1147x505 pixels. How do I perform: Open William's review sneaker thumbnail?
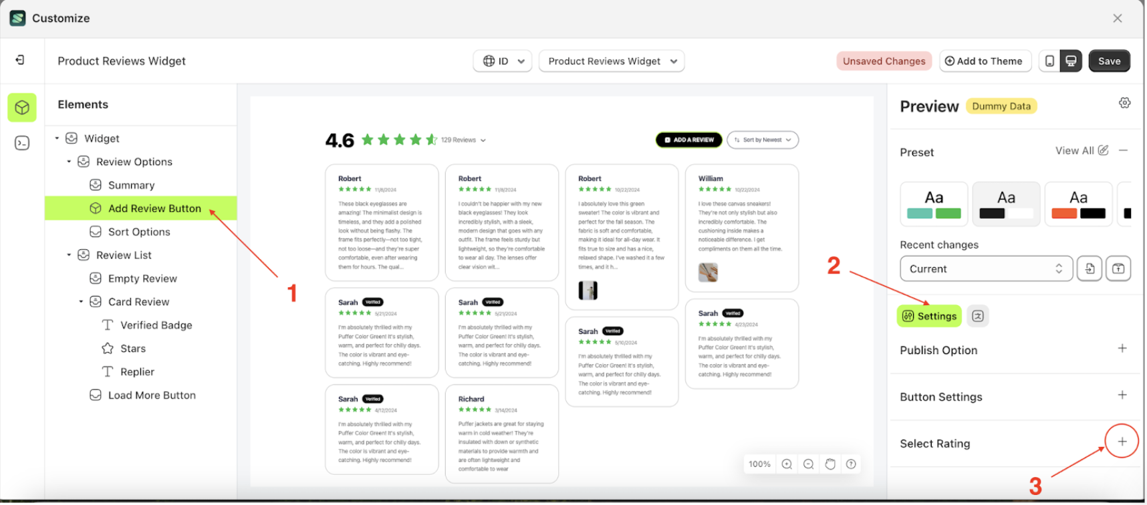708,272
